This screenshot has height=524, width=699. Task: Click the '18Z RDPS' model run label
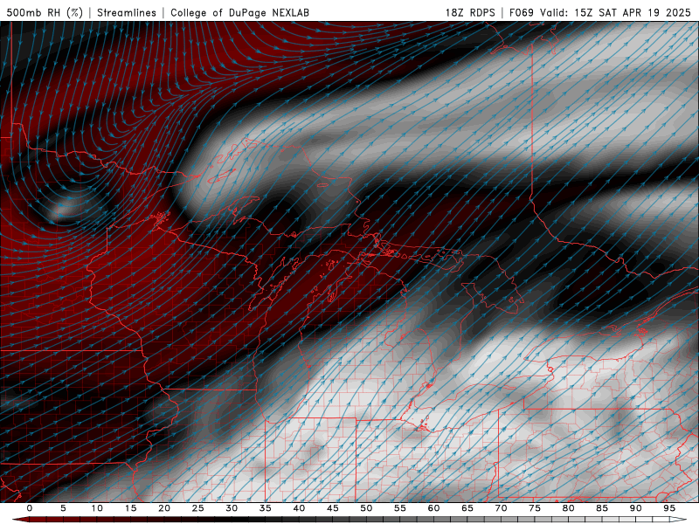[470, 12]
